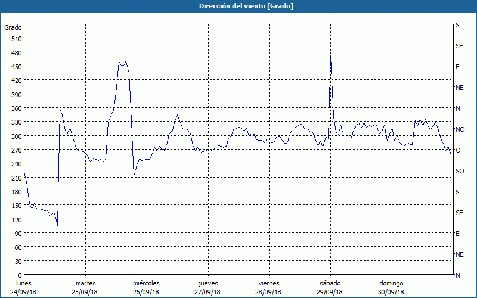Click the 450 degree axis label
The image size is (477, 298).
point(17,67)
